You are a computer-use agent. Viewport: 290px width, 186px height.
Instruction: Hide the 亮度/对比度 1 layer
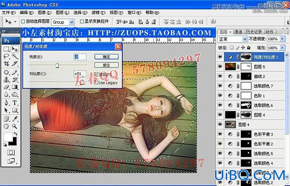(220, 57)
